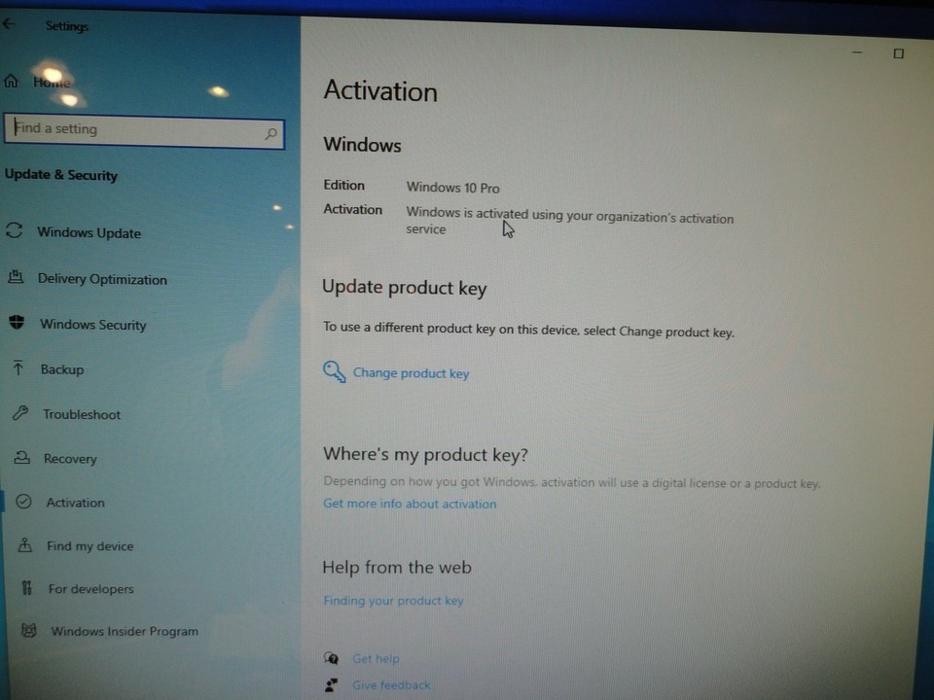The height and width of the screenshot is (700, 934).
Task: Open Windows Insider Program section
Action: (x=124, y=632)
